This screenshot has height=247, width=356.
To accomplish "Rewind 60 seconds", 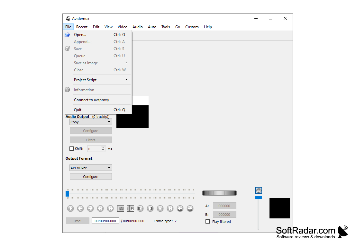I will click(x=180, y=208).
